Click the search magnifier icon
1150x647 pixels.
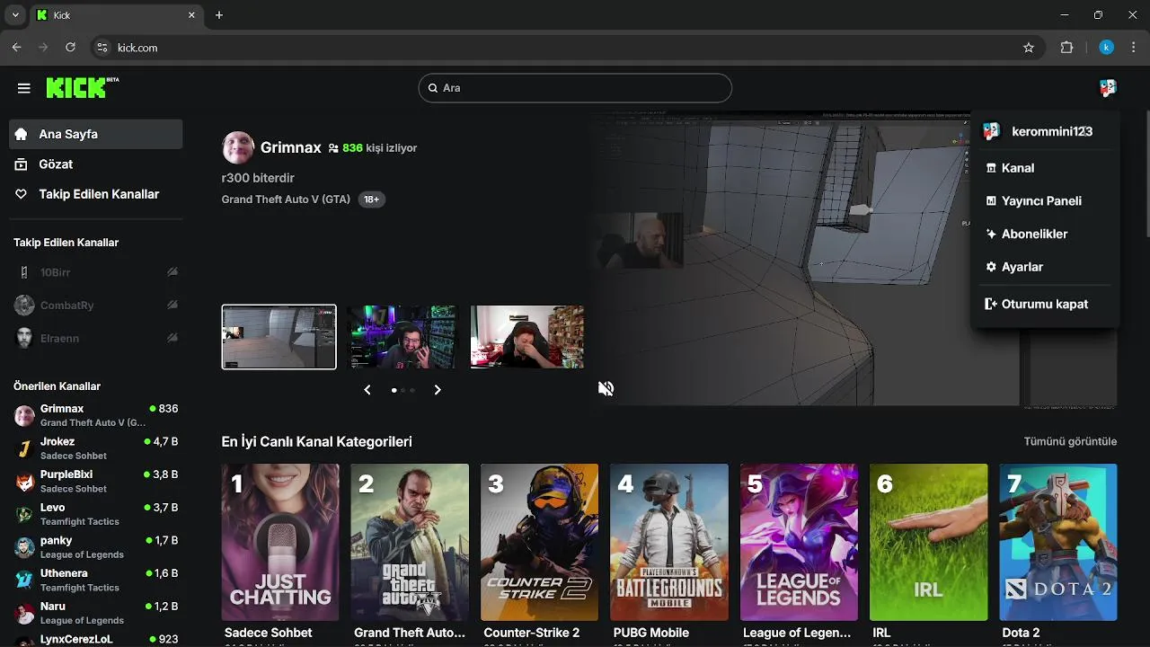coord(433,88)
